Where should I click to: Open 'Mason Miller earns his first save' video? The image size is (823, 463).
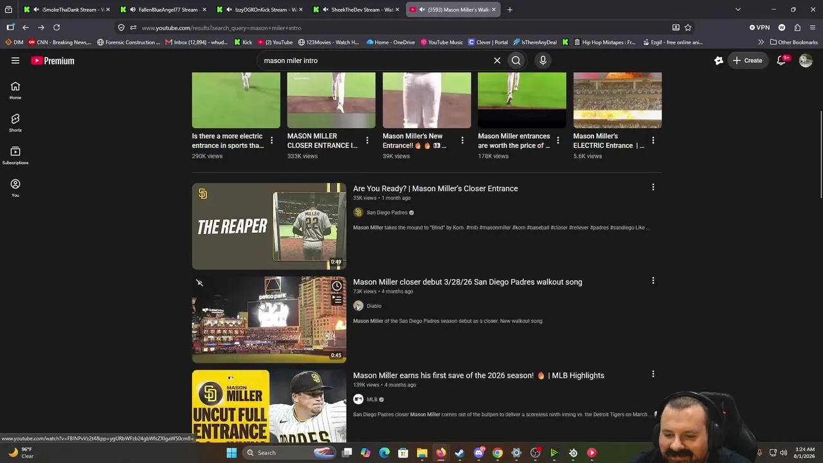[478, 376]
